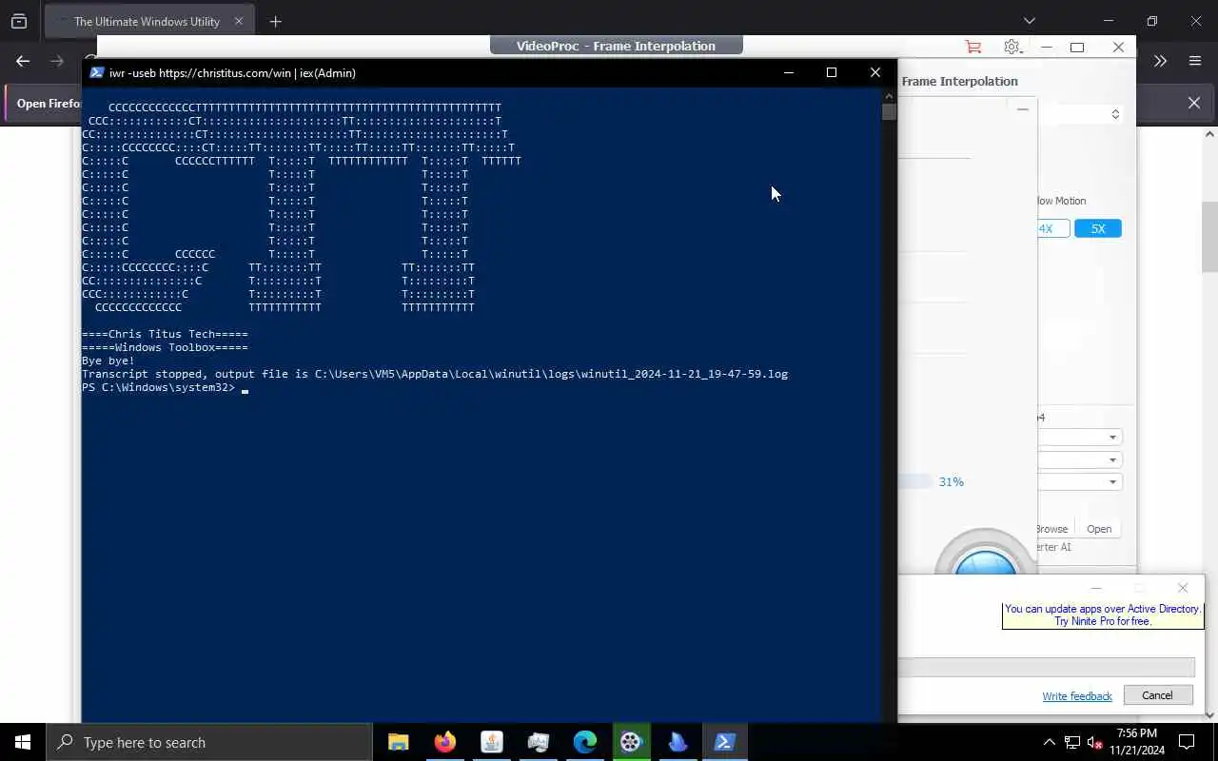Go back in Firefox
The width and height of the screenshot is (1218, 761).
tap(23, 61)
